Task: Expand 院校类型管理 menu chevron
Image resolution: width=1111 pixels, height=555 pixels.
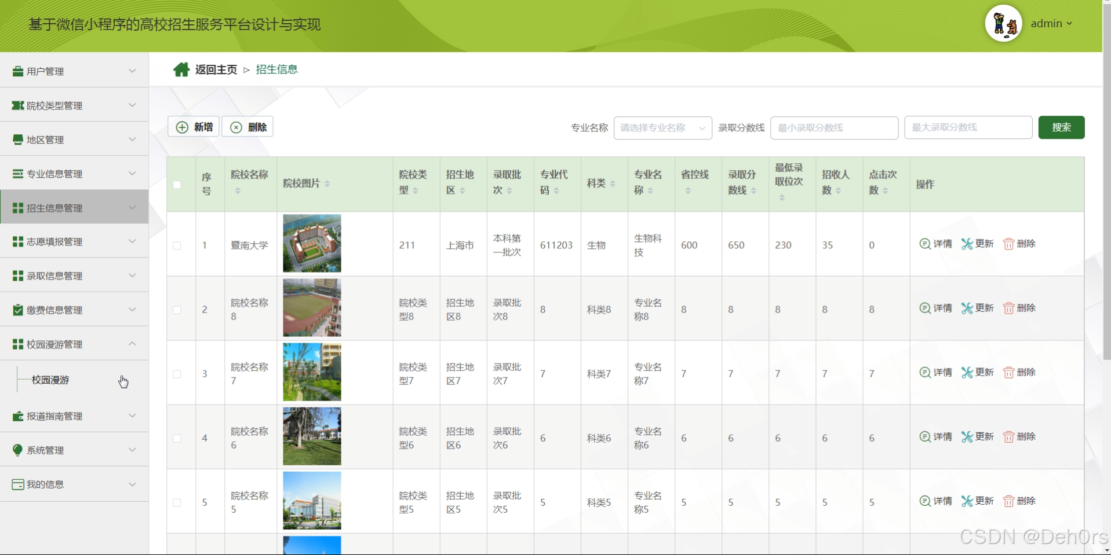Action: click(132, 105)
